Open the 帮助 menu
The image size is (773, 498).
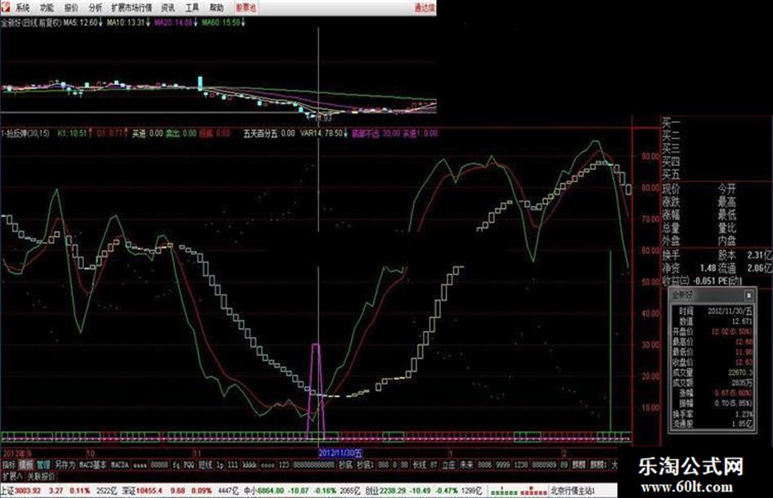pyautogui.click(x=217, y=7)
